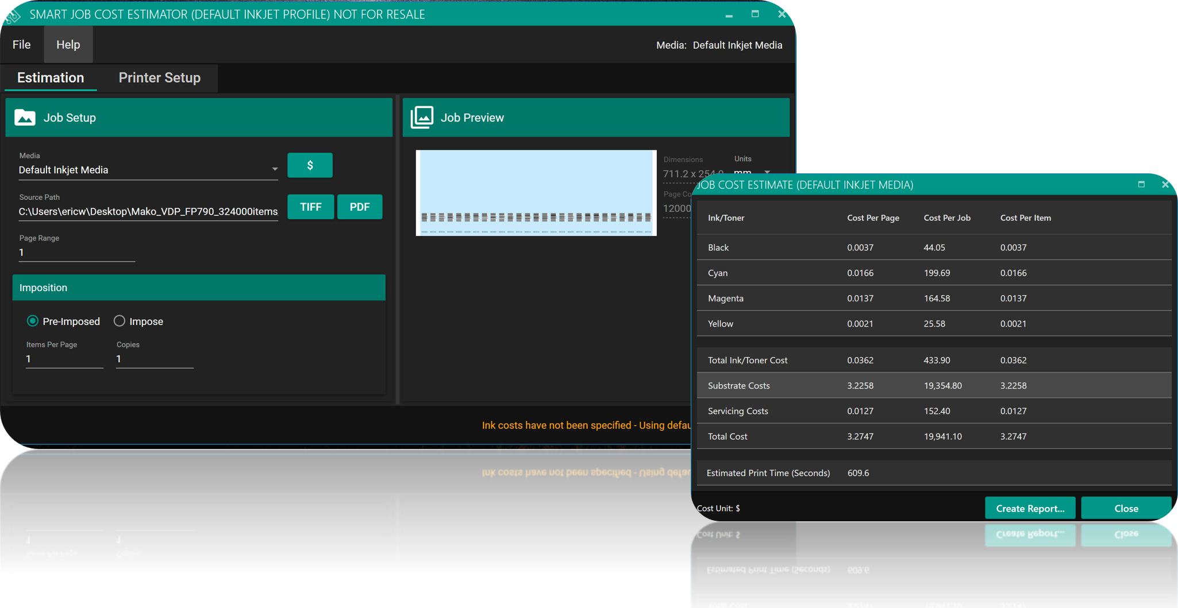
Task: Open the File menu
Action: coord(22,45)
